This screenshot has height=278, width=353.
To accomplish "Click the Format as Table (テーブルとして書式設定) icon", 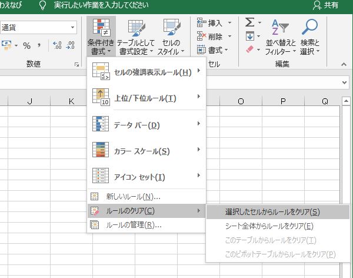I will point(136,28).
